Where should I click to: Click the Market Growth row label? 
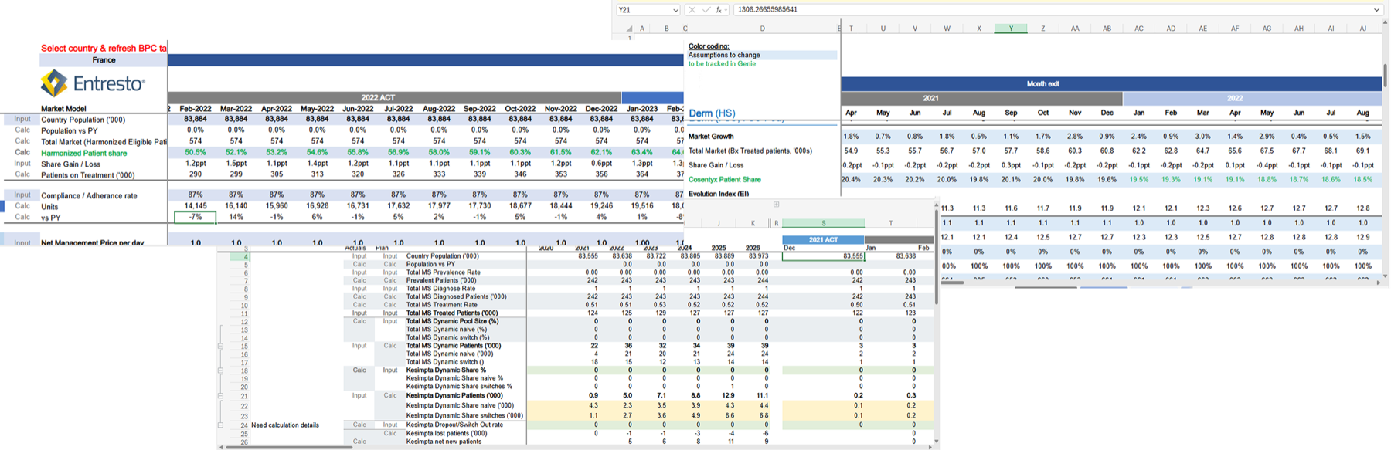[x=711, y=136]
